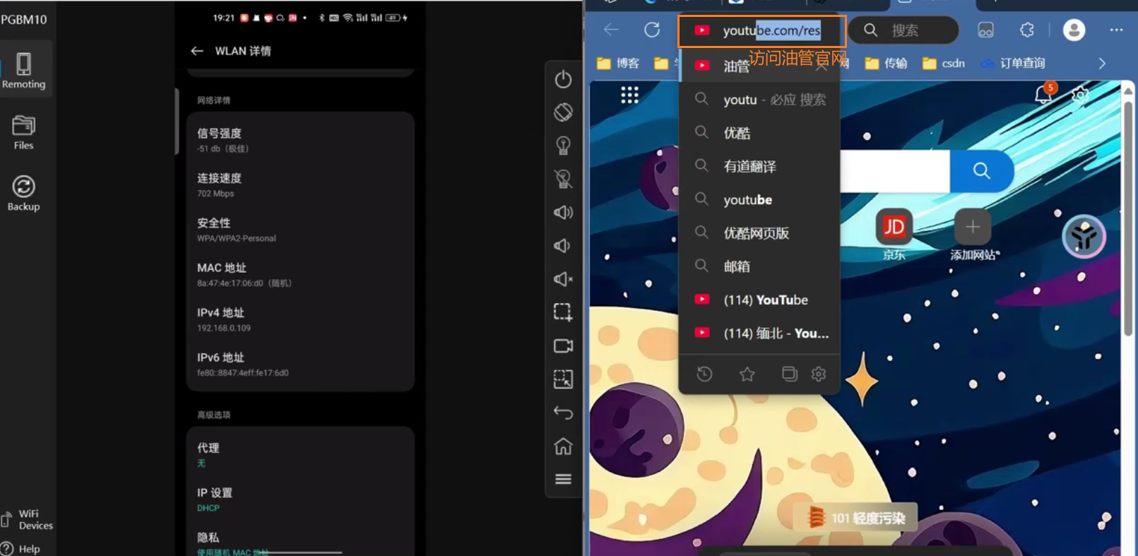This screenshot has width=1138, height=556.
Task: Open the browser profile avatar
Action: click(1074, 30)
